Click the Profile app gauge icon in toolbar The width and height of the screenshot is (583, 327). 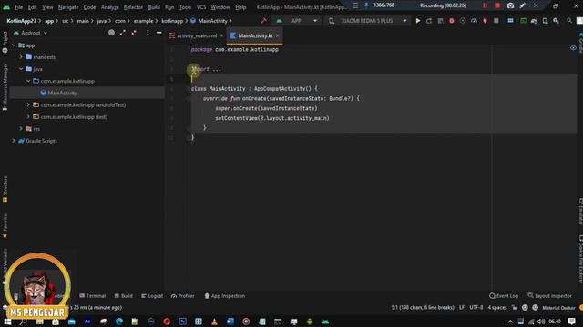[474, 21]
